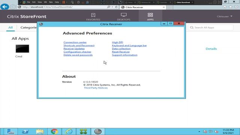Select the Categories tab under Apps

click(x=28, y=27)
